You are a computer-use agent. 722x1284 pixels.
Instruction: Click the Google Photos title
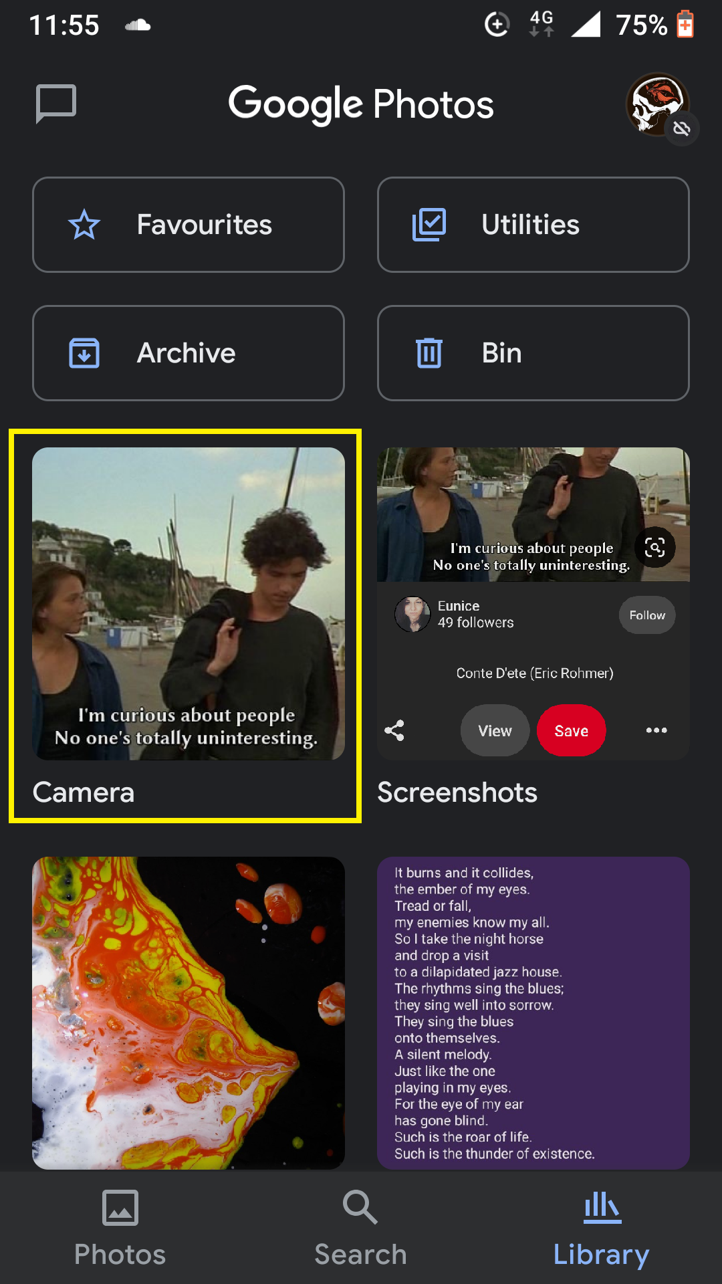coord(361,104)
